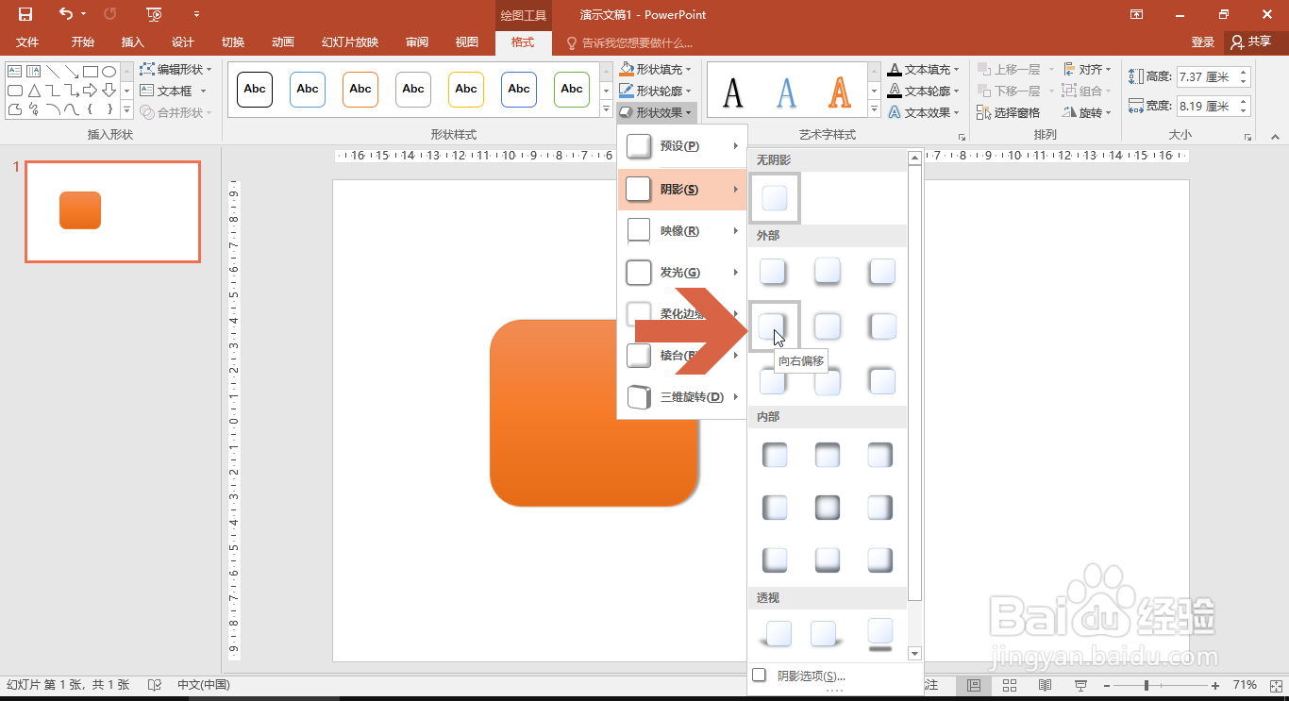1289x701 pixels.
Task: Open the 形状轮廓 dropdown
Action: [x=656, y=92]
